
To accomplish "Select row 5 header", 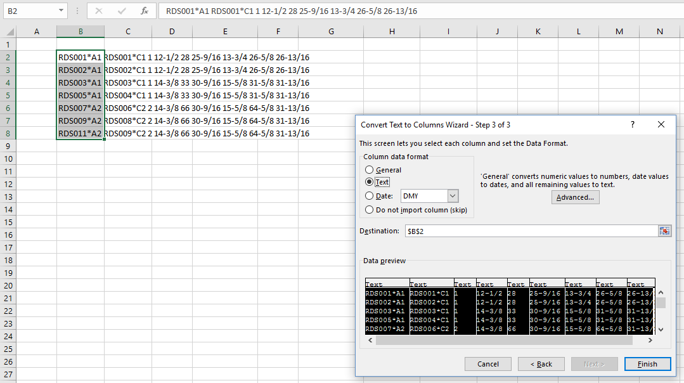I will coord(8,95).
